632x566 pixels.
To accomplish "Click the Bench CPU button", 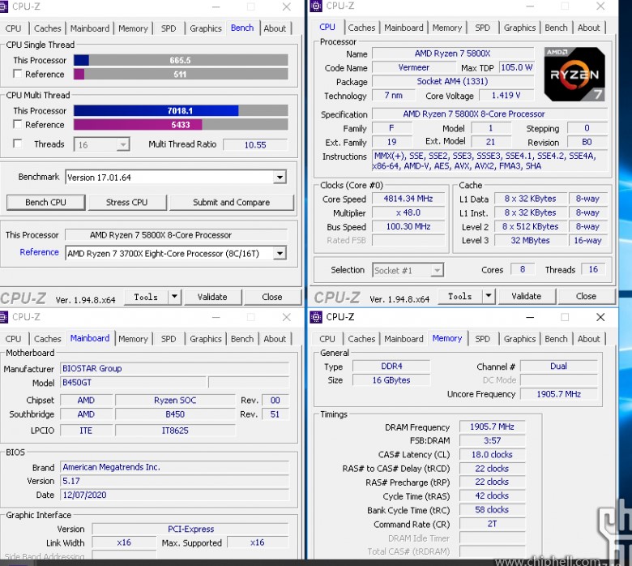I will (45, 203).
